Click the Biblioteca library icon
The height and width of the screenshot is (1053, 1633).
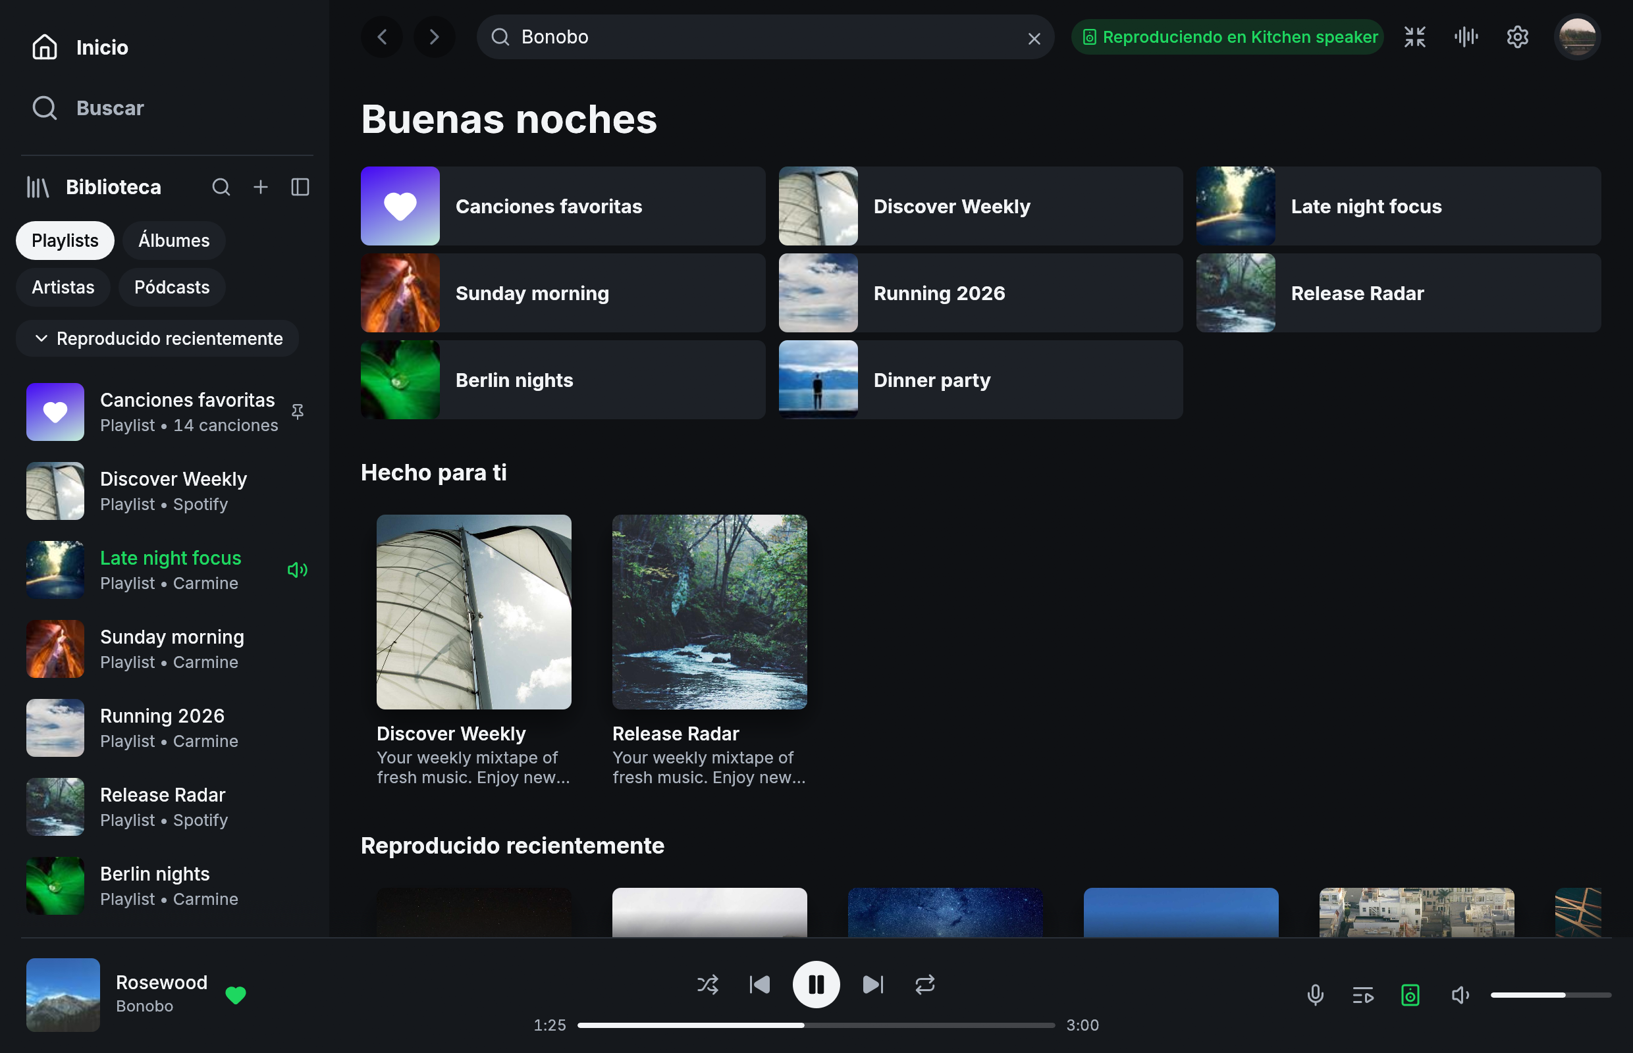point(38,187)
